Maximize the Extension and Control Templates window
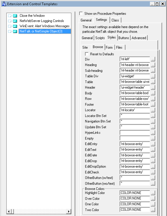Screen dimensions: 167x216 [157, 4]
